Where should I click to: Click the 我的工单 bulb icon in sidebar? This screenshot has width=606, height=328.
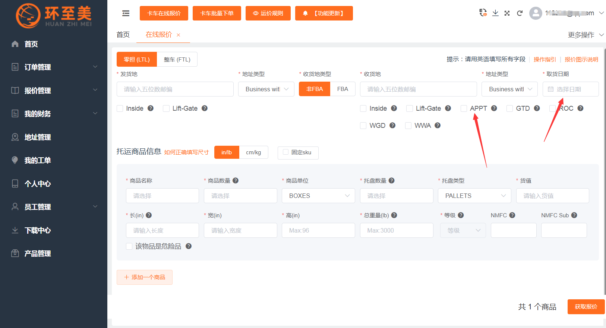coord(15,160)
